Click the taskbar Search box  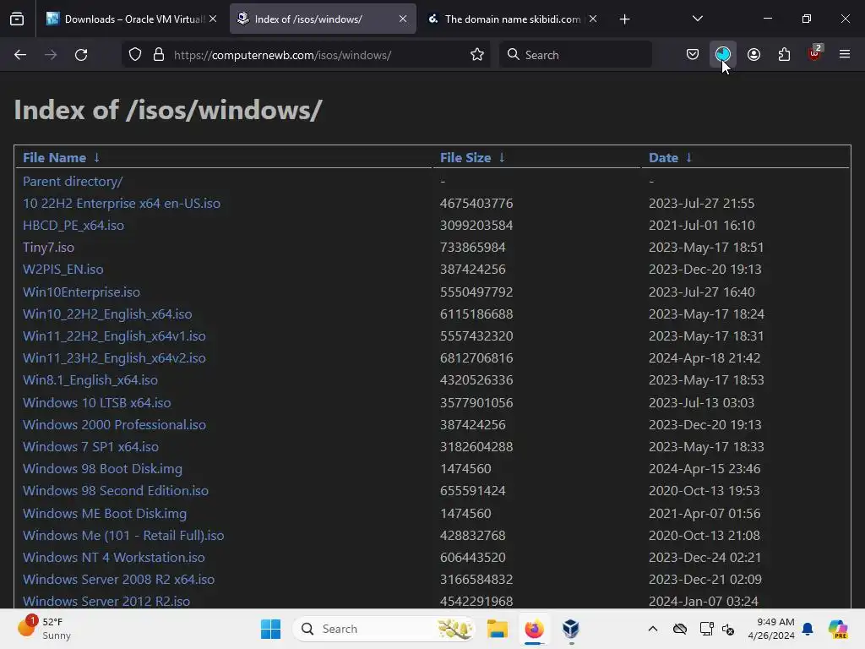tap(384, 629)
